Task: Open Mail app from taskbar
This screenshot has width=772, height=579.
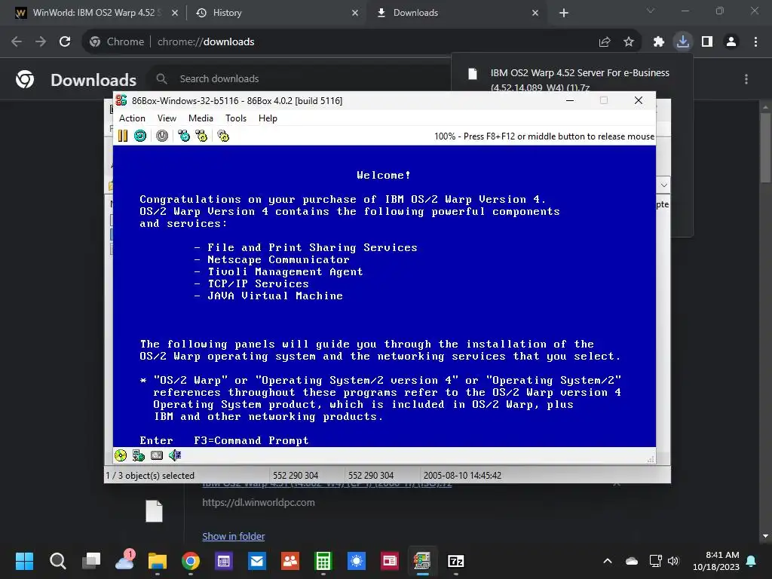Action: tap(257, 561)
